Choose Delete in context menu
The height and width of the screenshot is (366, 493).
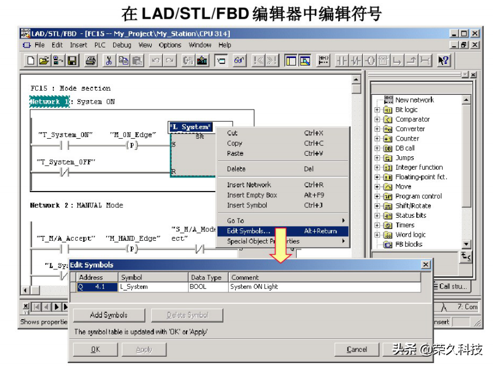tap(283, 169)
